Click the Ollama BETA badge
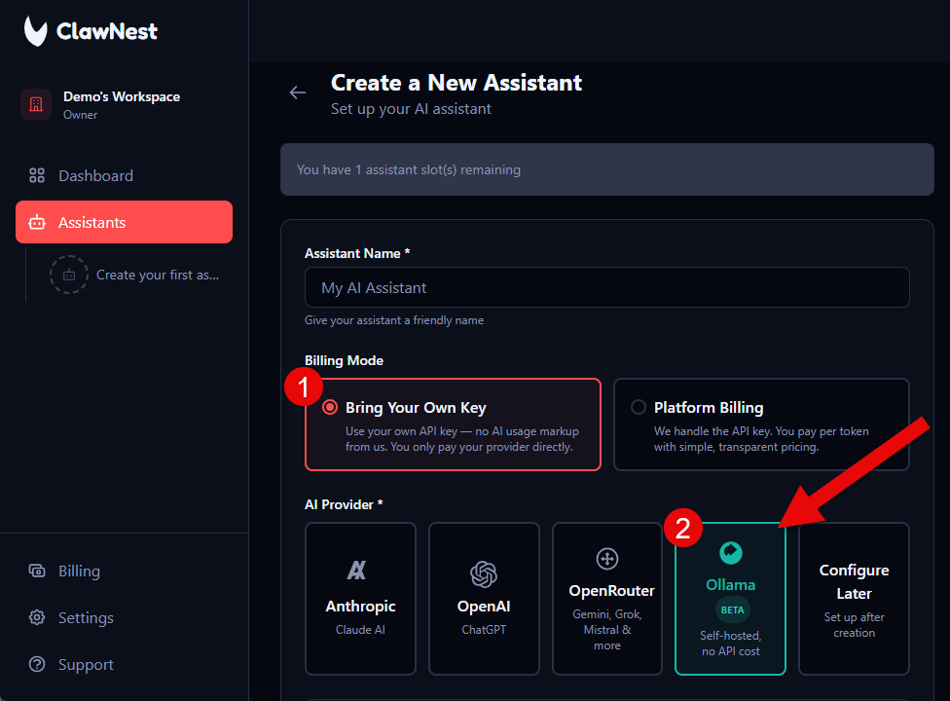This screenshot has height=701, width=950. 730,609
